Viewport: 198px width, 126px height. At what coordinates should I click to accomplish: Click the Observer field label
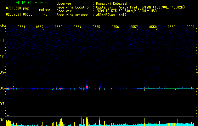pyautogui.click(x=64, y=3)
